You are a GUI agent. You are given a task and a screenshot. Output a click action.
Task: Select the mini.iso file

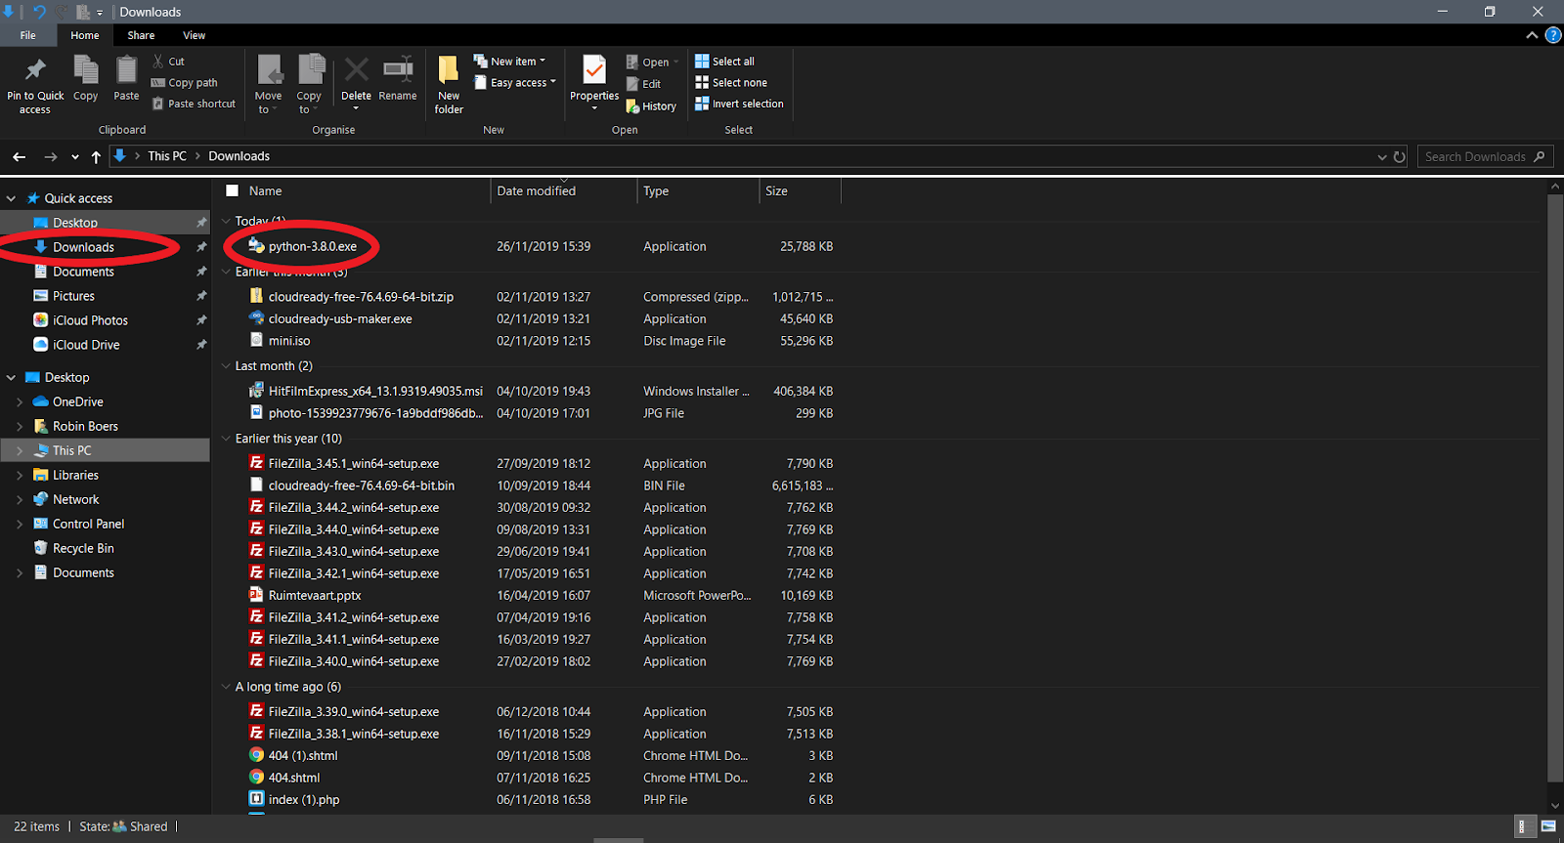point(289,341)
